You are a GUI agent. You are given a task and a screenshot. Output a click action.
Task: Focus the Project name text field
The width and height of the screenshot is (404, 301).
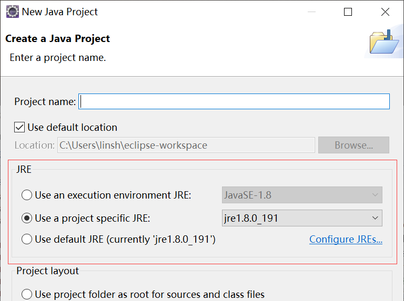234,101
